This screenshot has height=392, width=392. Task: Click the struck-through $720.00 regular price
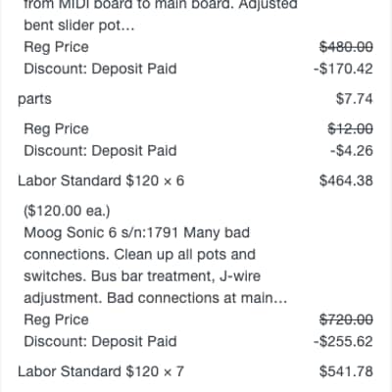point(346,319)
